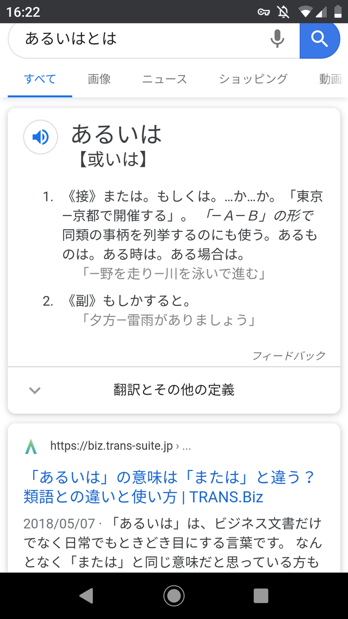
Task: Tap the microphone voice search icon
Action: (x=277, y=39)
